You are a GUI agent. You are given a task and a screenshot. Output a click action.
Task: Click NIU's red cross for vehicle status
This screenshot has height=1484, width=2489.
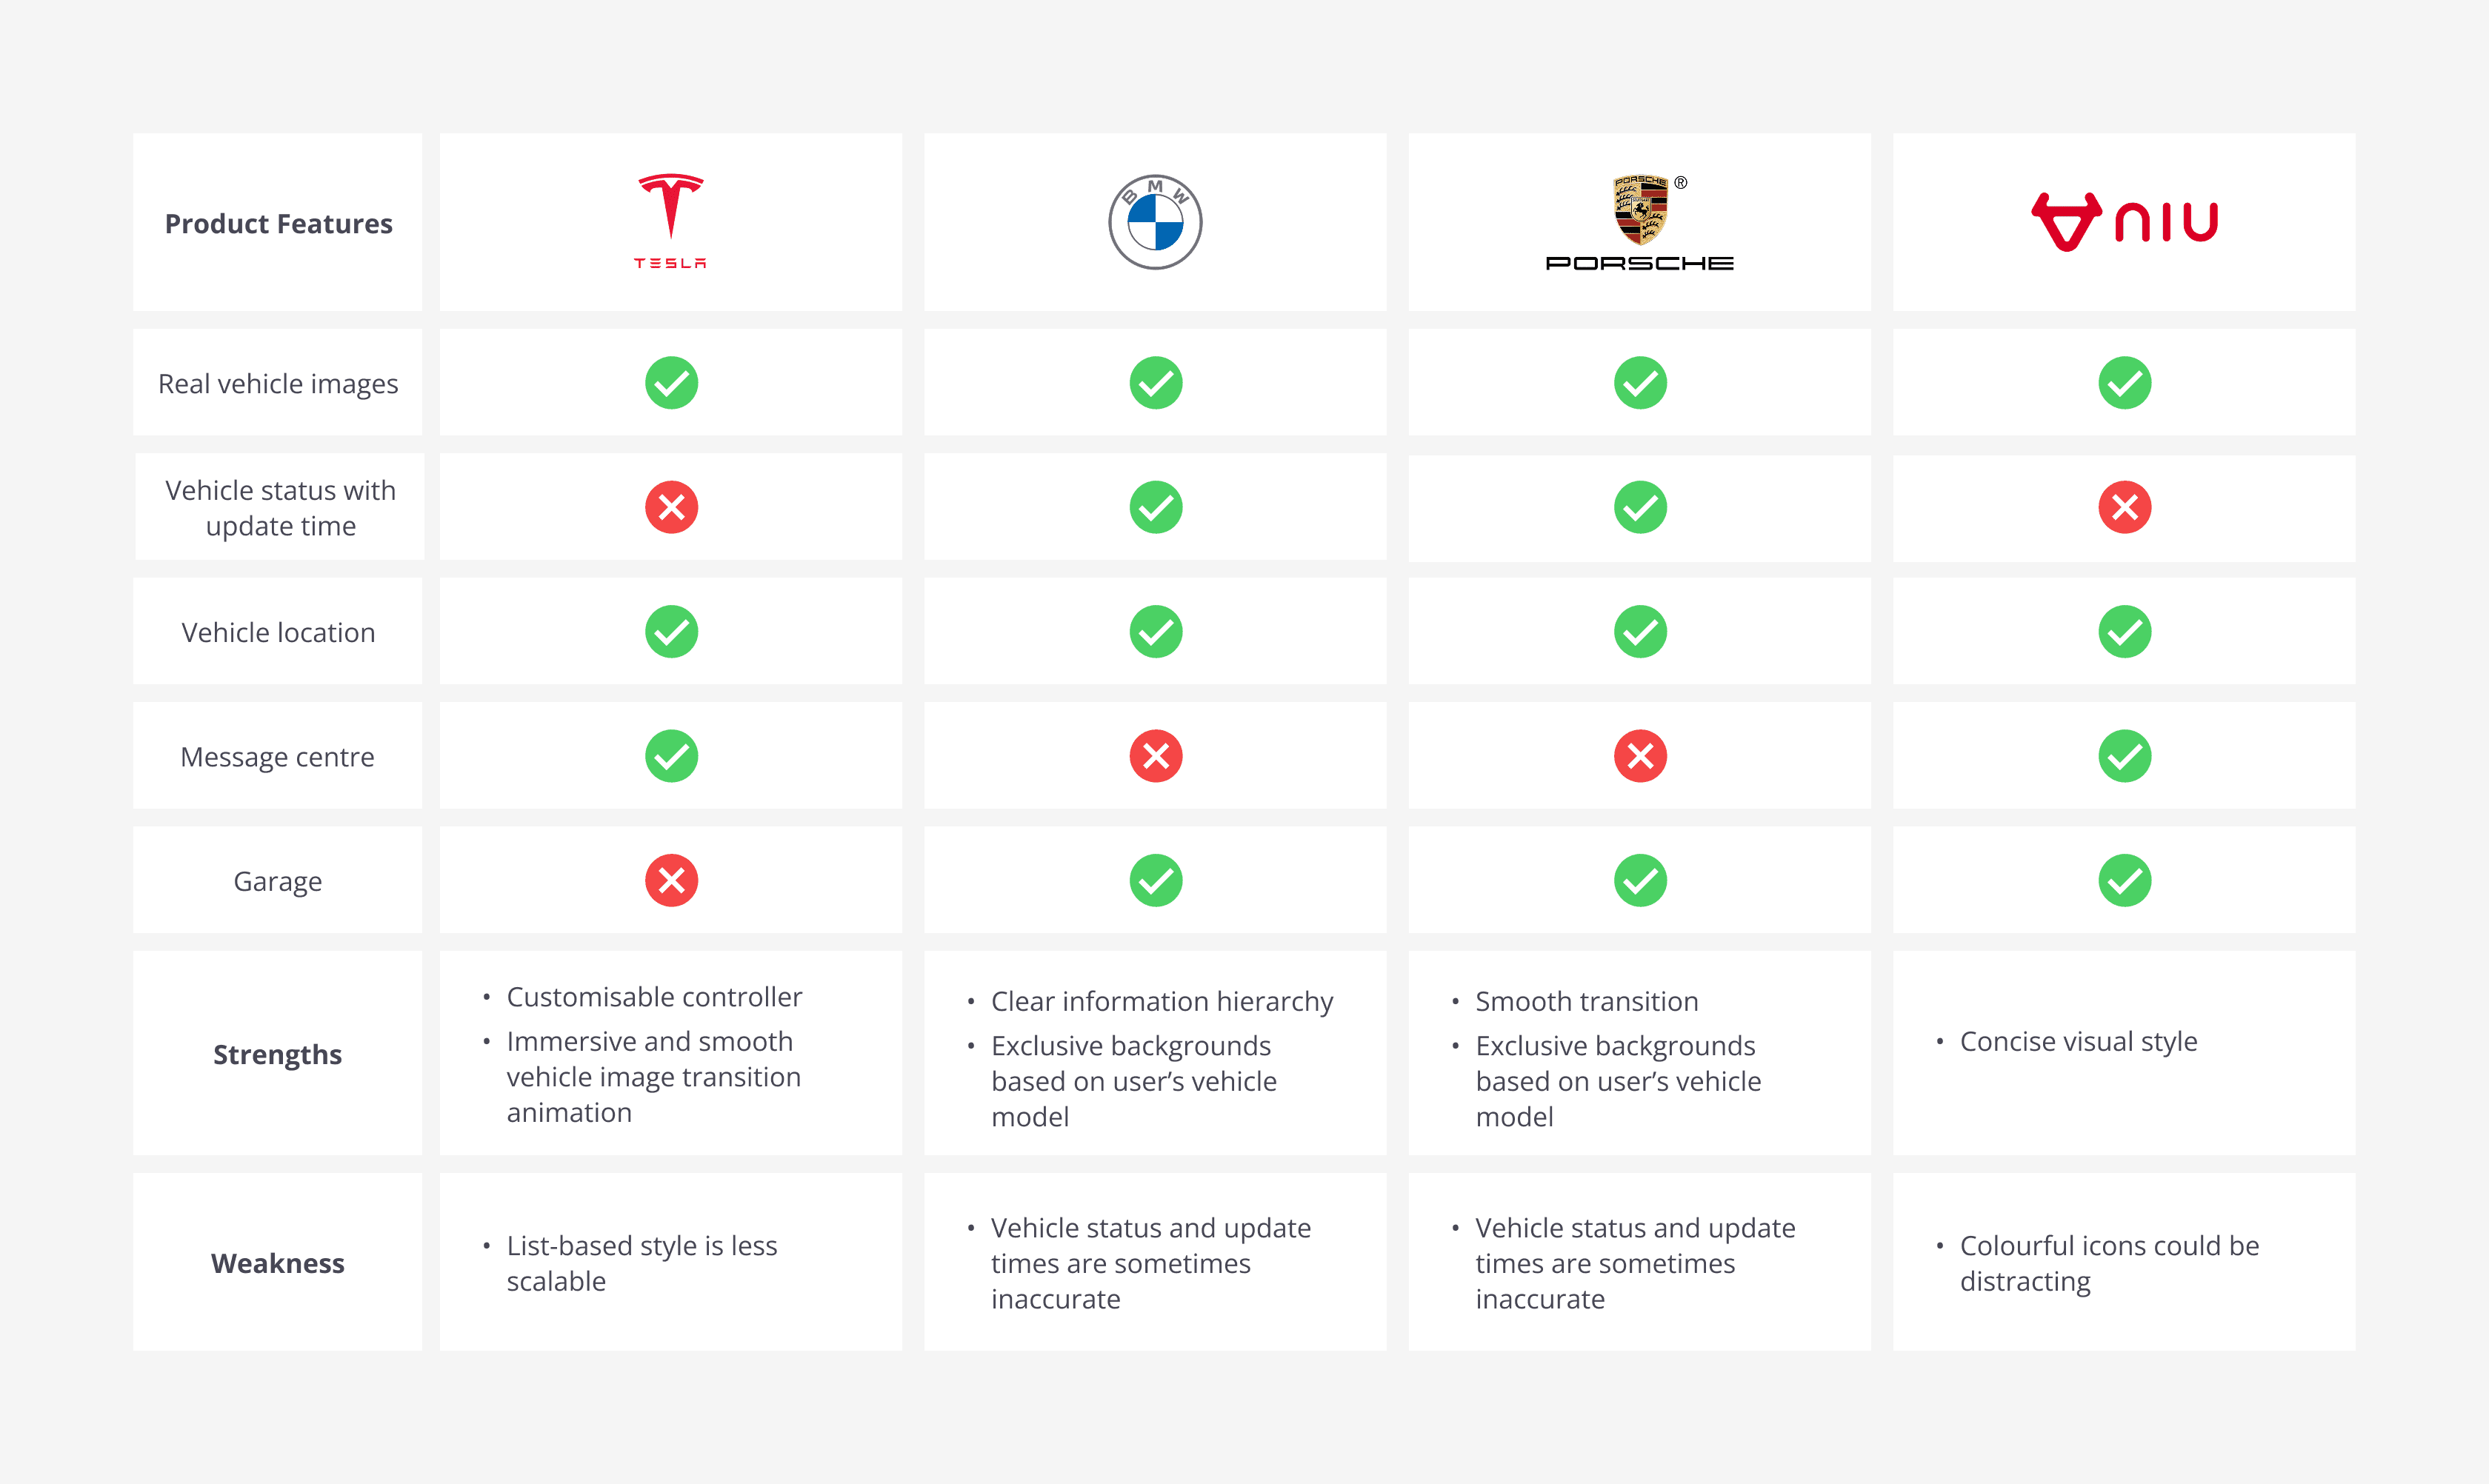point(2125,507)
